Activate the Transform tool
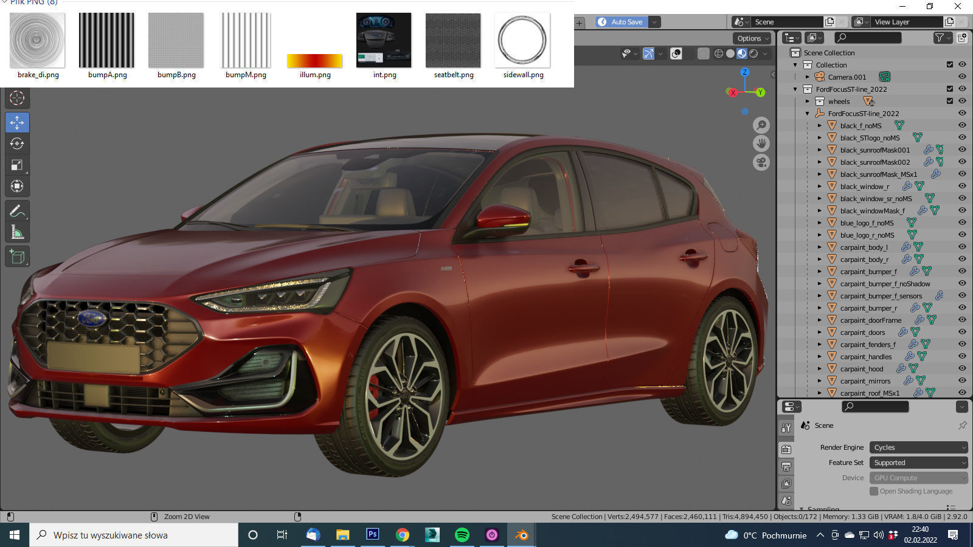 17,186
